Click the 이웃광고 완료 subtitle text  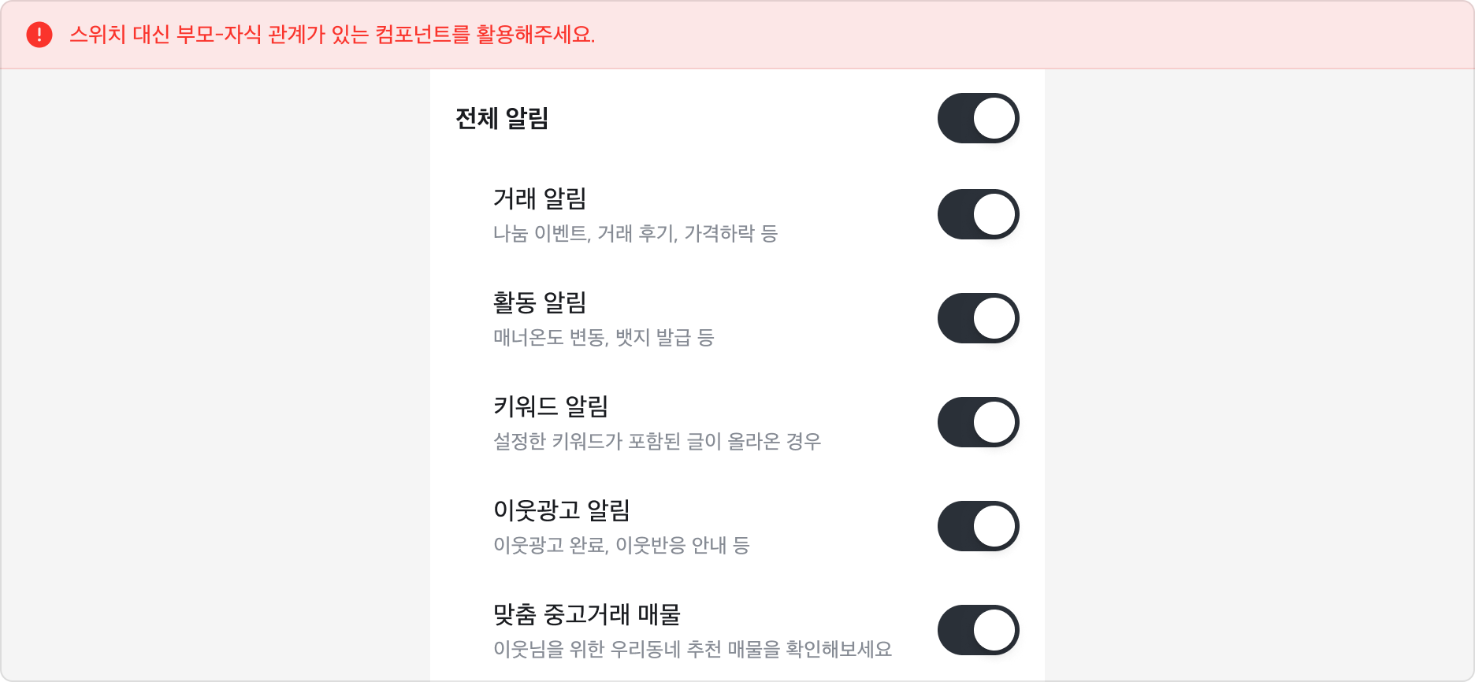point(621,547)
